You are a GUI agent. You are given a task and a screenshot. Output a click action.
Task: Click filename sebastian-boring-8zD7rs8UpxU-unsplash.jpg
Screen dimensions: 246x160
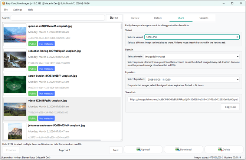[x=55, y=51]
